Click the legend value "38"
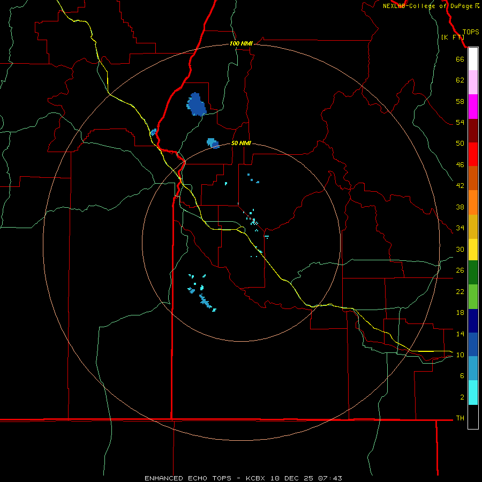Screen dimensions: 482x482 460,207
